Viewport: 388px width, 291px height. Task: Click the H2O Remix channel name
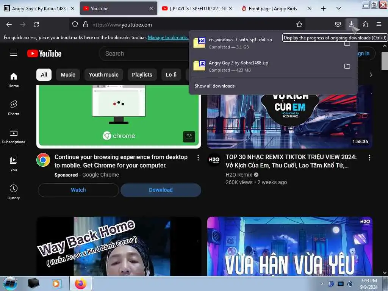coord(239,175)
